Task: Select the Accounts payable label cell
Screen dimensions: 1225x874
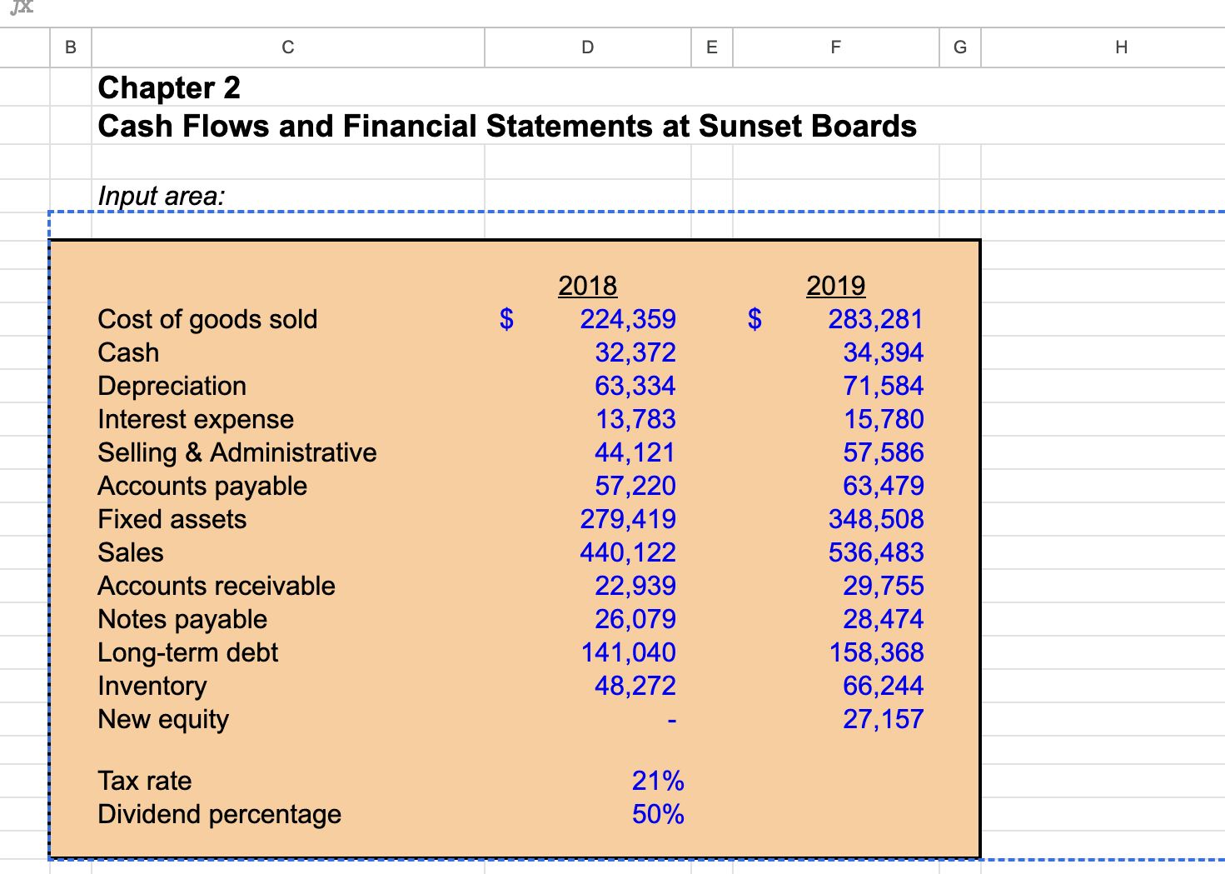Action: coord(202,486)
